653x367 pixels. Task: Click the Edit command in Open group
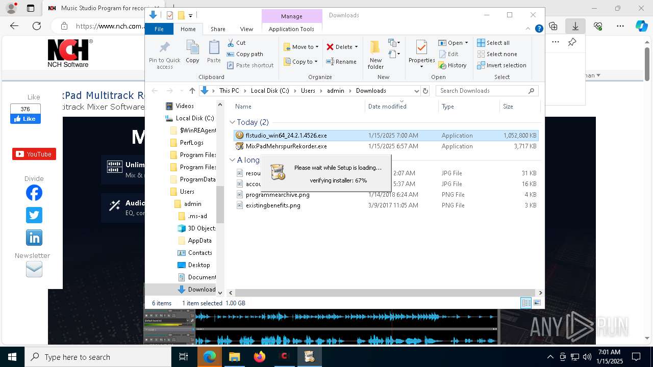click(448, 54)
